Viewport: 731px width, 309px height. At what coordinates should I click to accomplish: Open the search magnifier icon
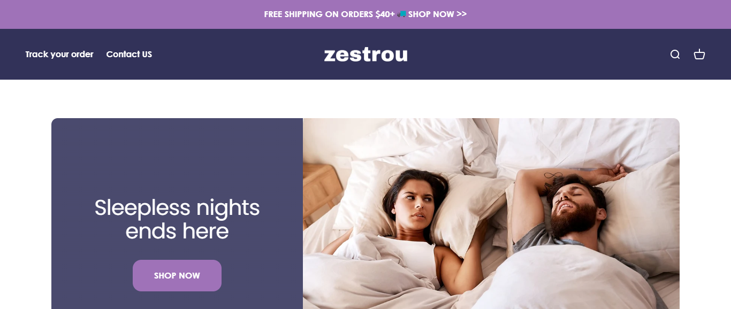click(675, 55)
